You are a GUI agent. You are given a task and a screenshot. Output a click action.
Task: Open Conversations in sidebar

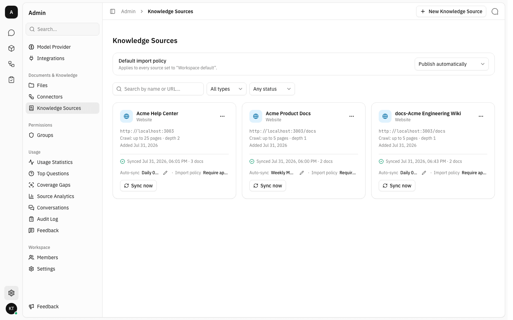[x=62, y=208]
